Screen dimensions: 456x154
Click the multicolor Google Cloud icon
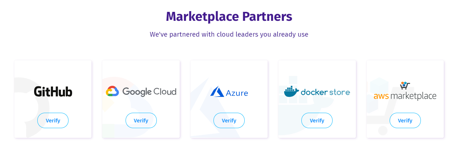[112, 92]
